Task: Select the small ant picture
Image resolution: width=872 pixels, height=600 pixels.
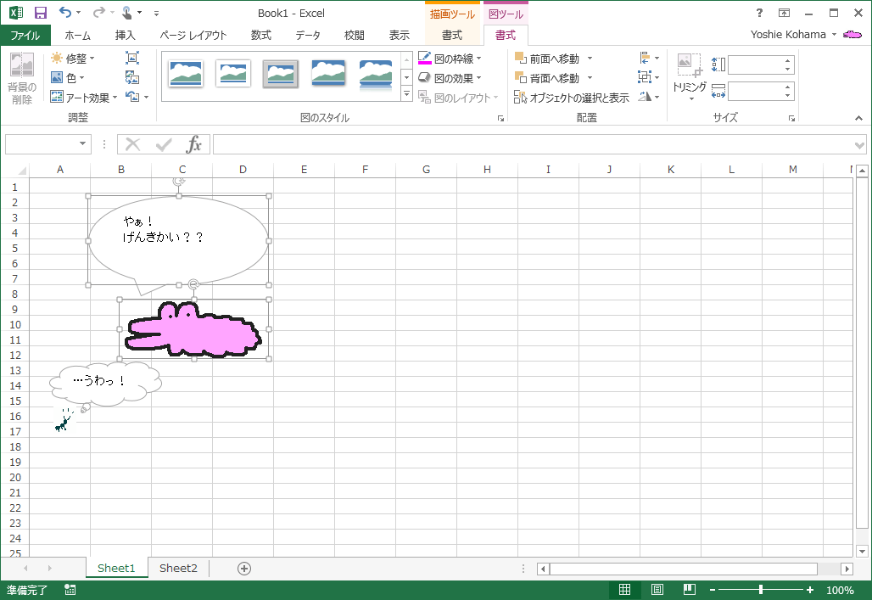Action: pos(64,420)
